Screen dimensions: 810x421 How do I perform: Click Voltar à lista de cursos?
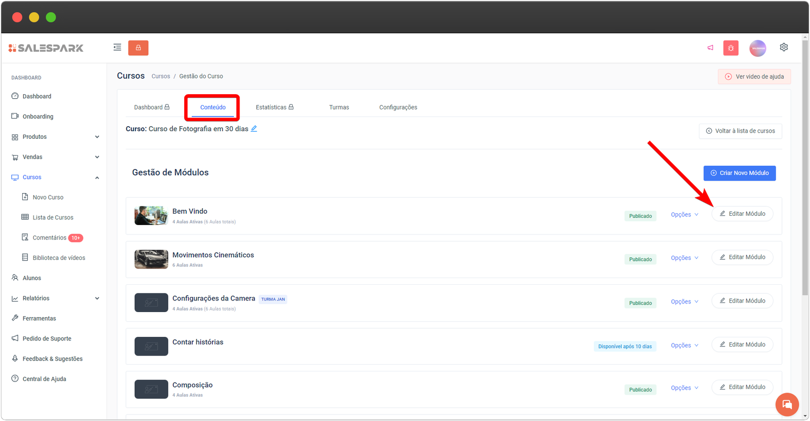click(740, 131)
